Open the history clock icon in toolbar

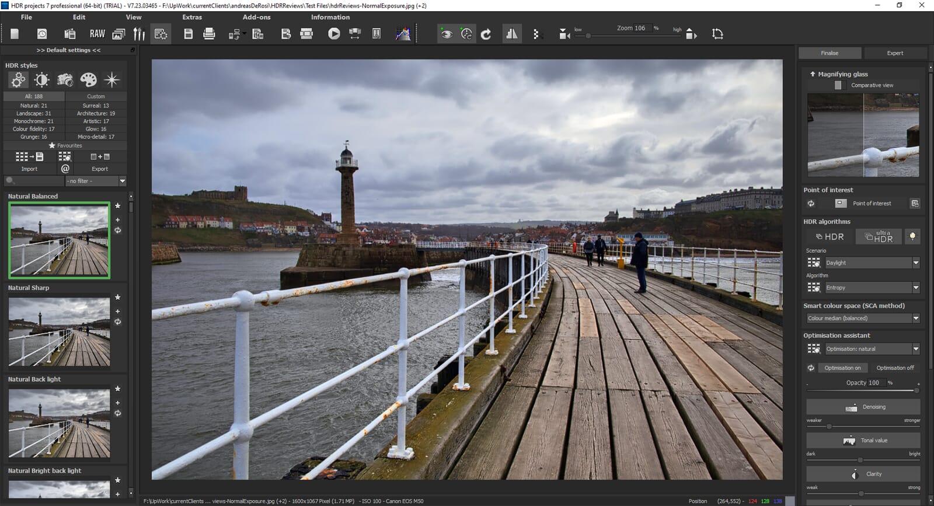point(42,34)
